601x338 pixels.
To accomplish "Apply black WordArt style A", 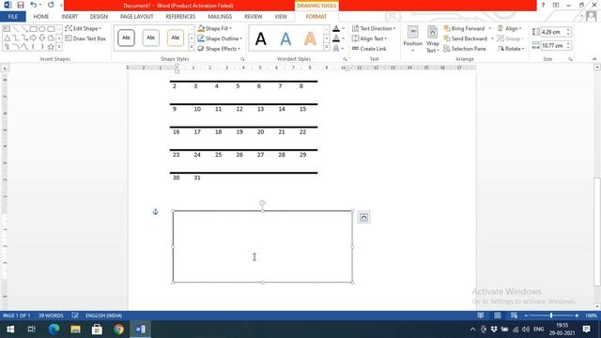I will point(261,38).
